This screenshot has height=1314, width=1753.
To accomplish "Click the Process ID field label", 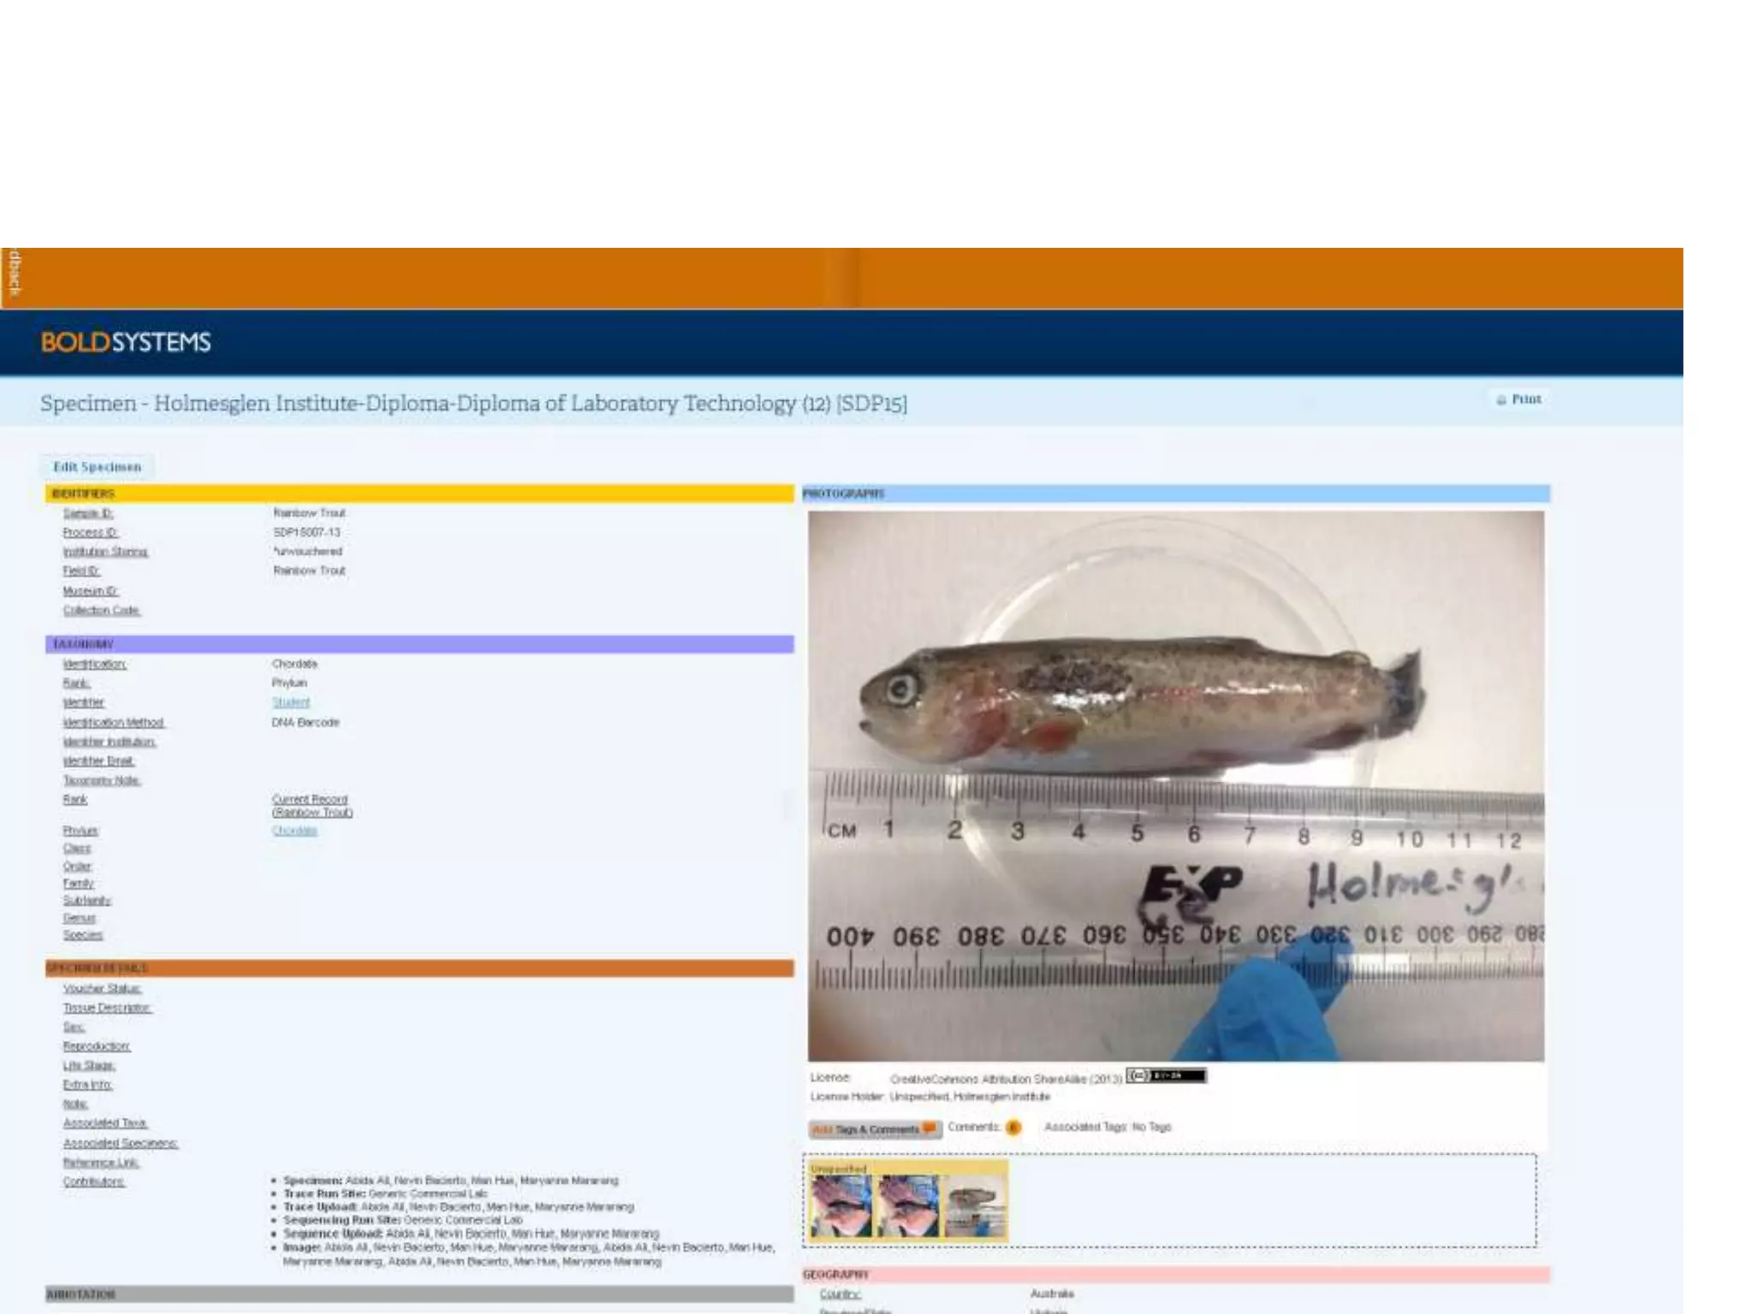I will [91, 532].
